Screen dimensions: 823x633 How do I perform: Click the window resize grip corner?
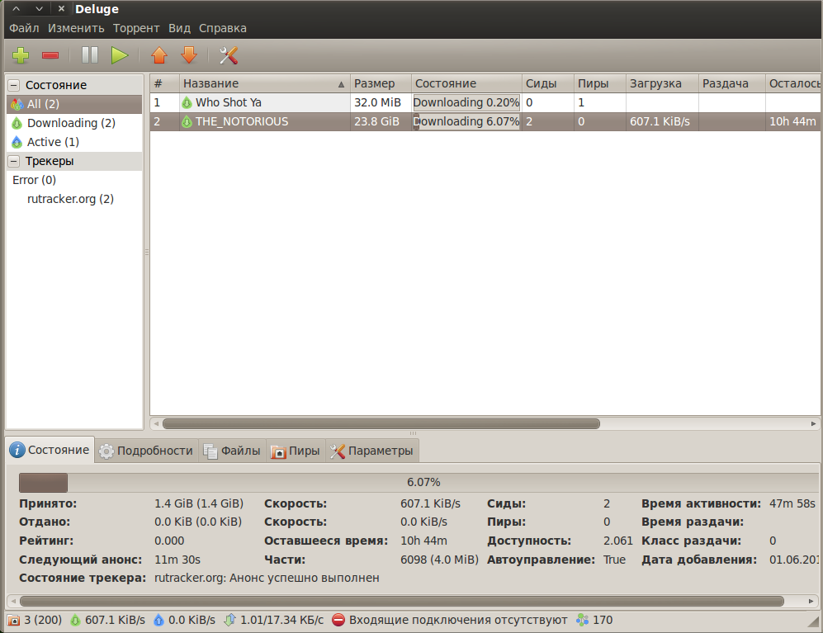click(813, 623)
